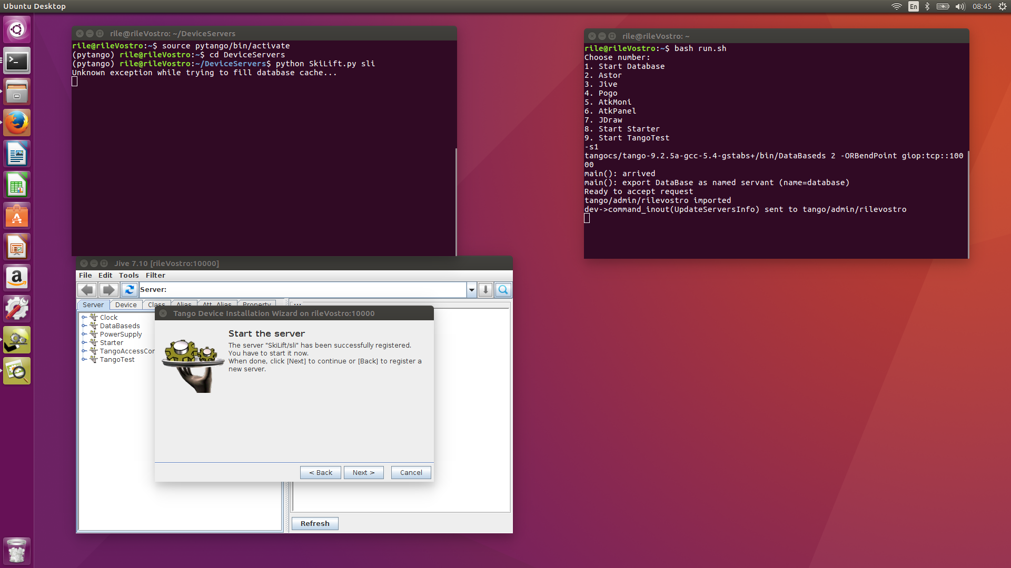Click the 08:45 clock in top bar
Screen dimensions: 1011x568
982,6
